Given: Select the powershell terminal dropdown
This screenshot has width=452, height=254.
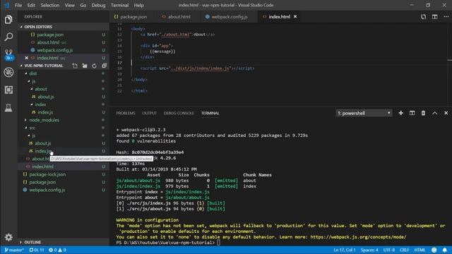Looking at the screenshot, I should click(364, 113).
